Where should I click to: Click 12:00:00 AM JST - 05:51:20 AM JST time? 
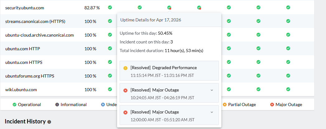[x=162, y=120]
